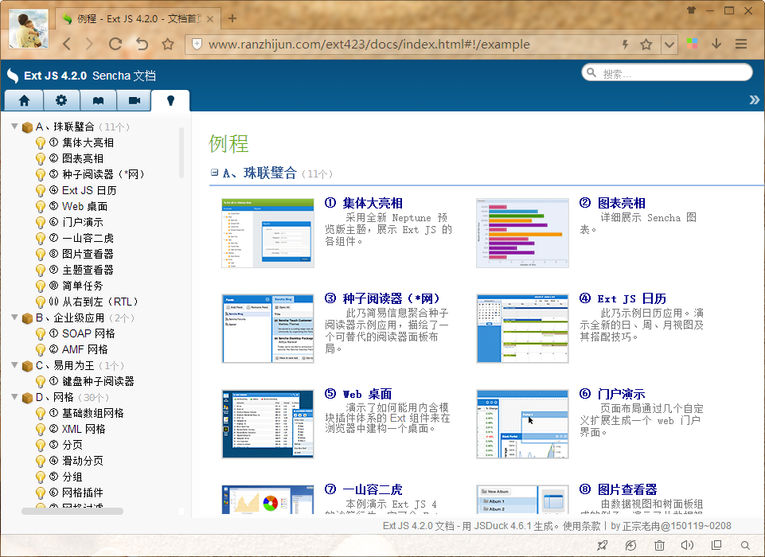
Task: Click the magnifier zoom icon in the status bar
Action: 745,545
